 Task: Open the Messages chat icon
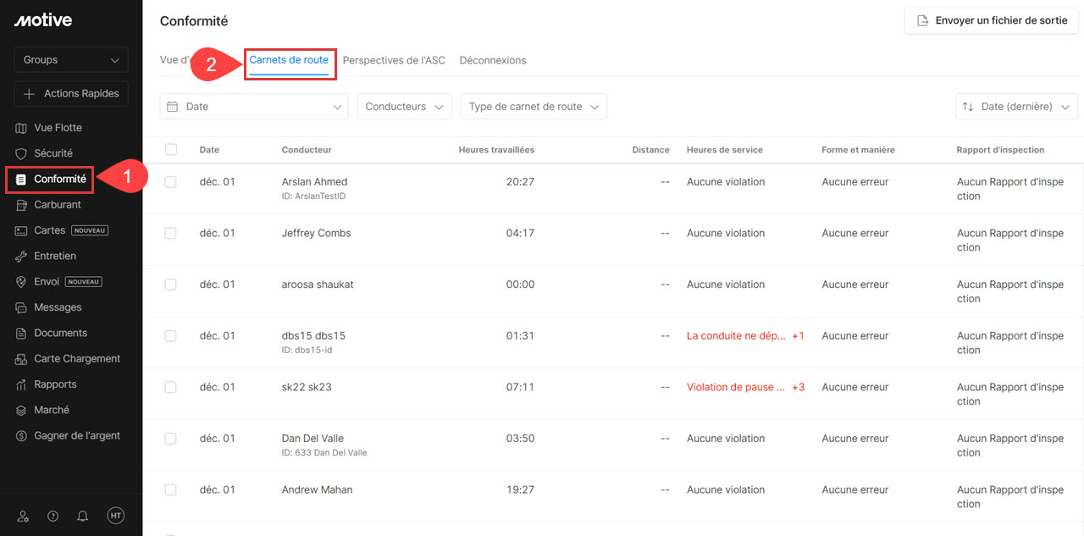(x=22, y=307)
